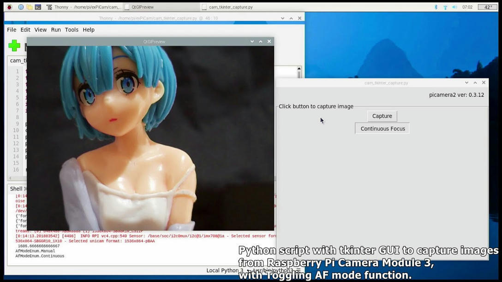Open the Tools menu in Thonny
502x282 pixels.
[72, 29]
